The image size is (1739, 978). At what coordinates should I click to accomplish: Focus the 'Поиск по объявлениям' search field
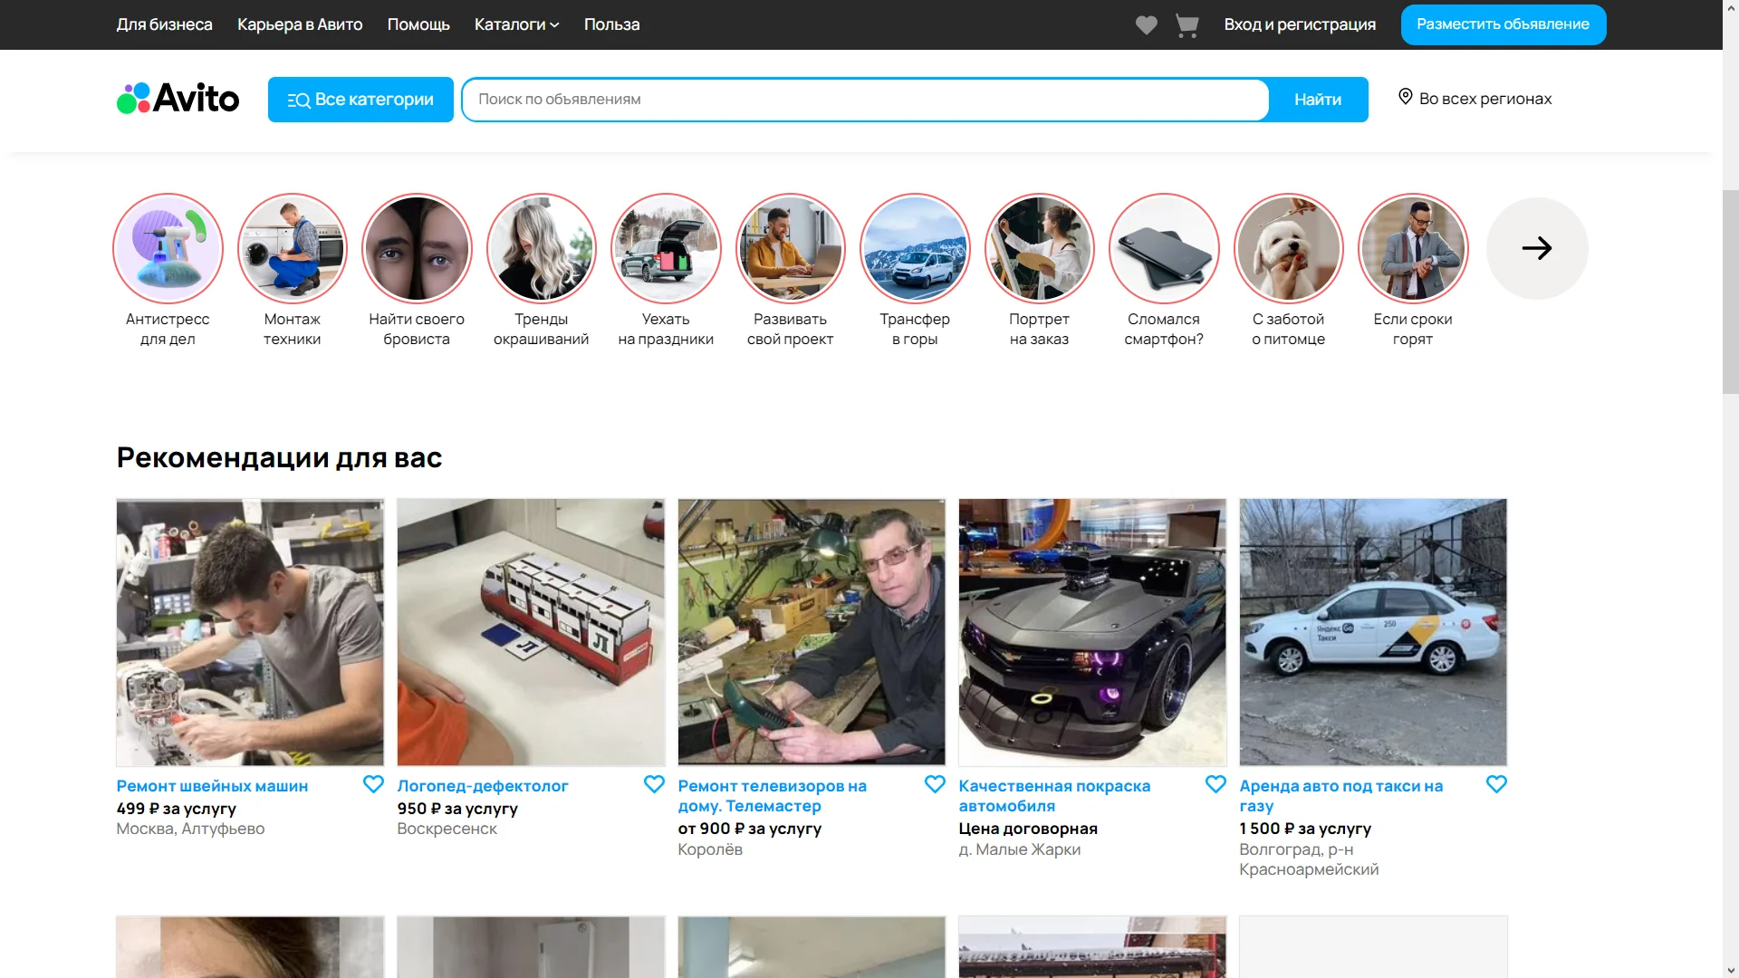[865, 100]
